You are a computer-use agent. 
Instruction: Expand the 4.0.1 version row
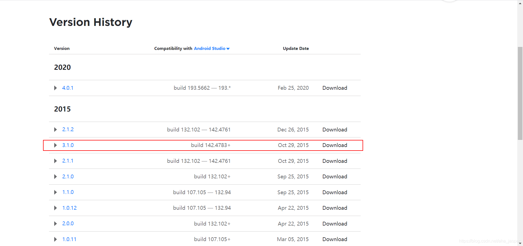56,88
